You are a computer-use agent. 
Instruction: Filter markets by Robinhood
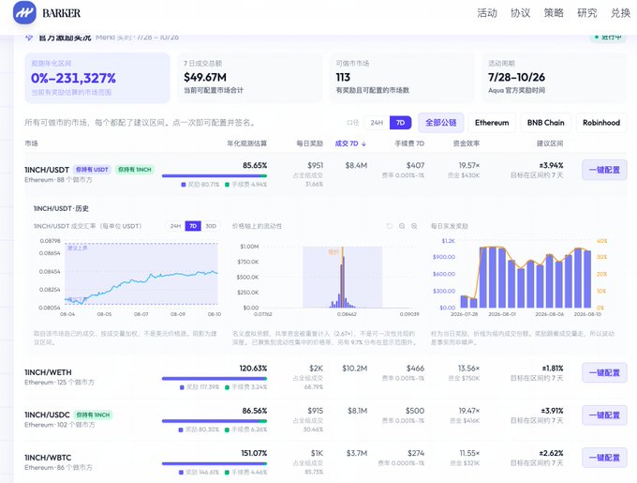pyautogui.click(x=601, y=122)
